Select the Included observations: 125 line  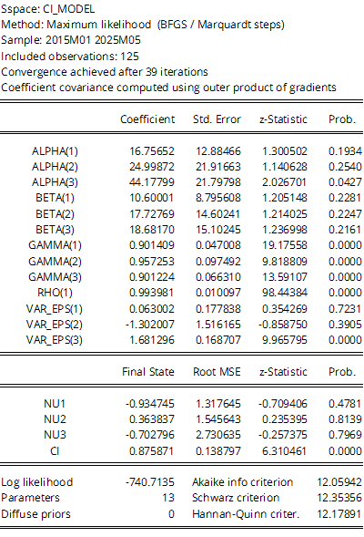70,57
